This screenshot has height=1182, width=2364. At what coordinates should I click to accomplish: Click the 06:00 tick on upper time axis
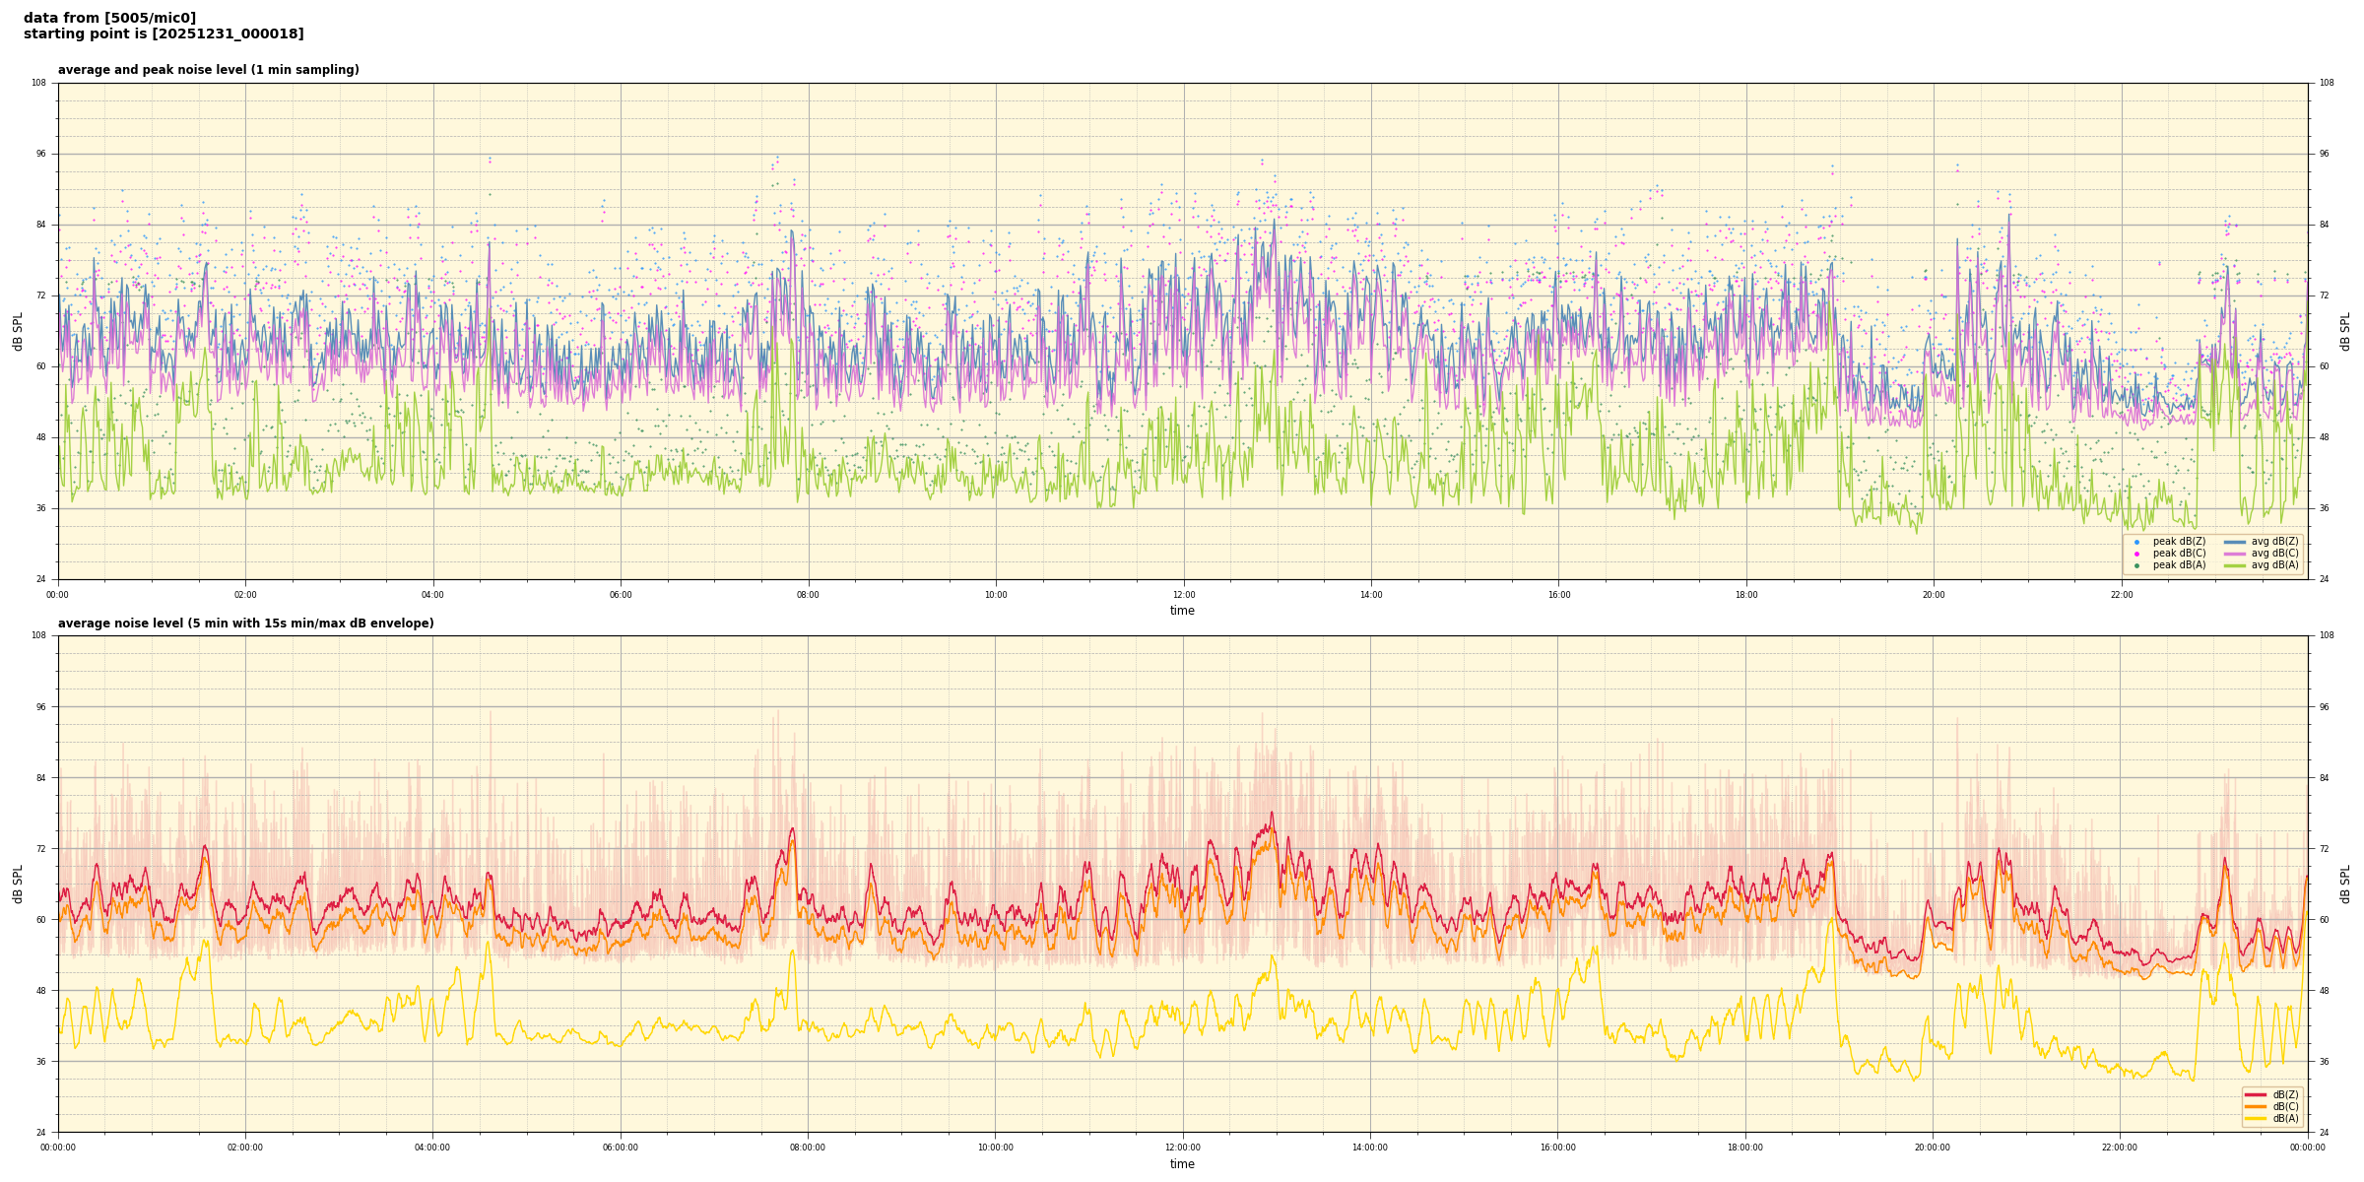pos(621,595)
